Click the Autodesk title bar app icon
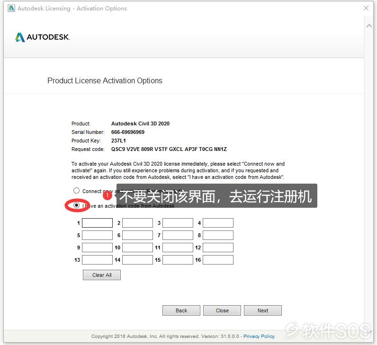The image size is (377, 345). [x=11, y=8]
